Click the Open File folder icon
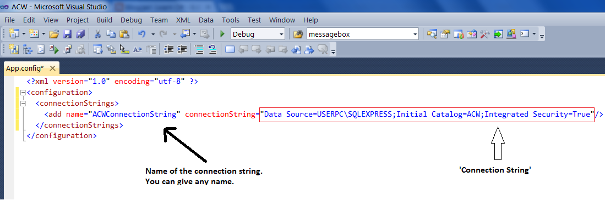This screenshot has width=605, height=200. 54,34
